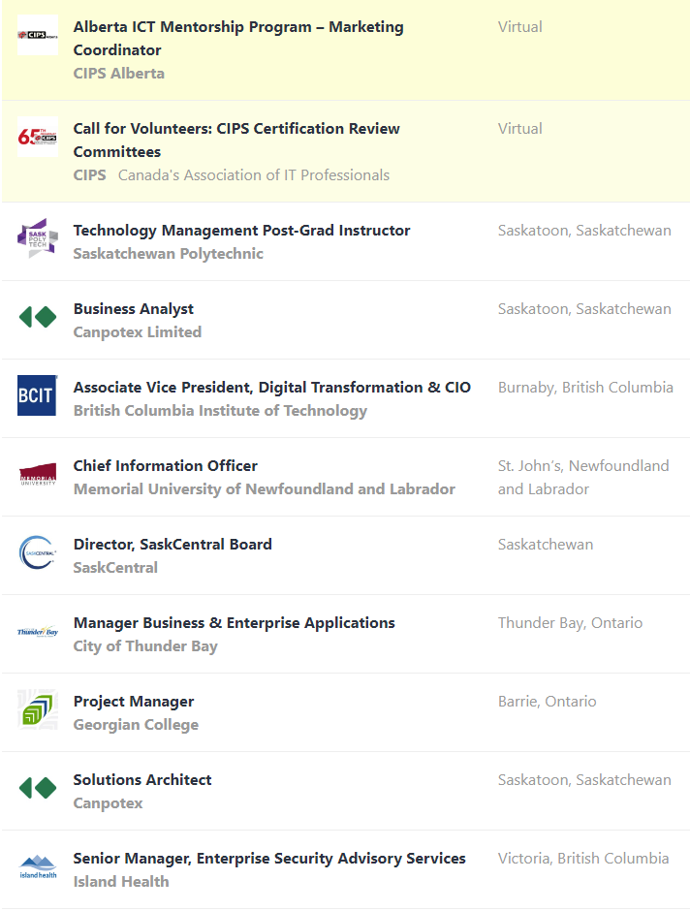Viewport: 690px width, 911px height.
Task: Click the SaskCentral circular logo
Action: [x=38, y=553]
